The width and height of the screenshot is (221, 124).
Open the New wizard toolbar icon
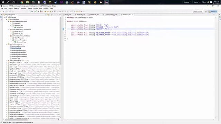pos(1,11)
